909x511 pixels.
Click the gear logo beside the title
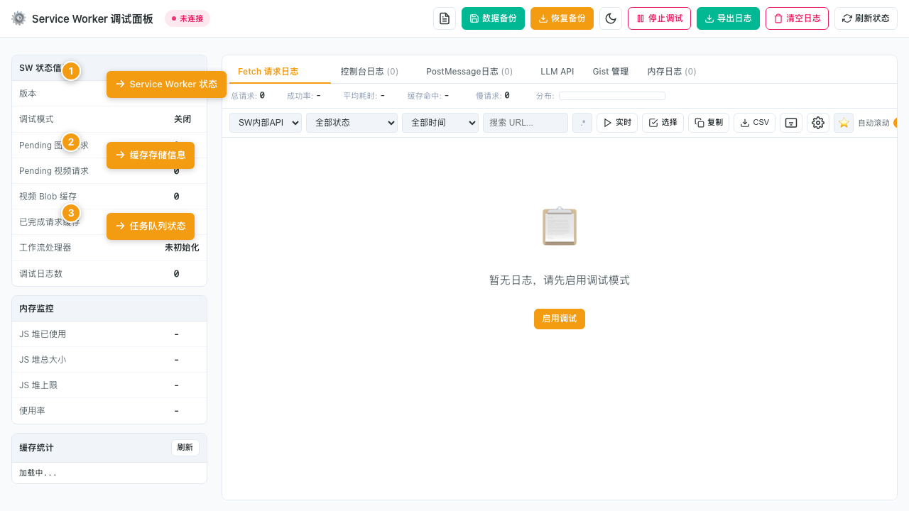pyautogui.click(x=18, y=18)
